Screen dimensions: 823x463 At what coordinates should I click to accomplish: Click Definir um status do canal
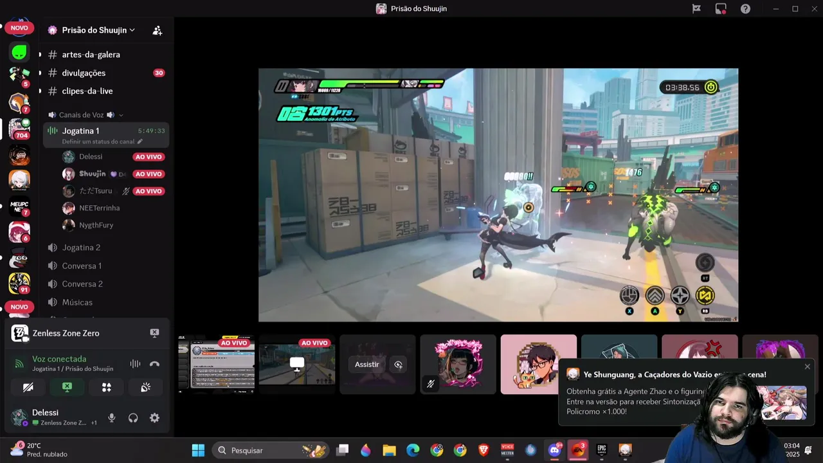tap(98, 141)
